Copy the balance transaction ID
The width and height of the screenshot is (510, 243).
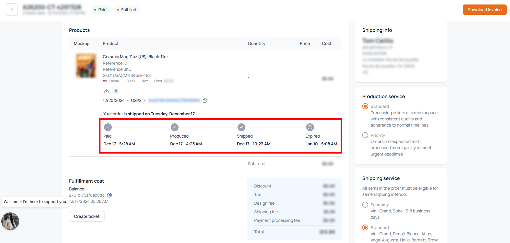coord(110,195)
